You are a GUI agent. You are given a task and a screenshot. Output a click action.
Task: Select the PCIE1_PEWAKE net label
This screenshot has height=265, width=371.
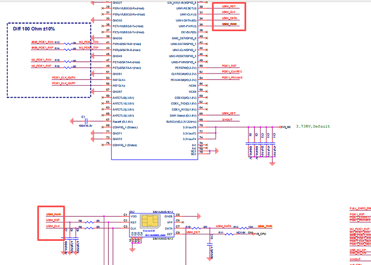point(232,78)
